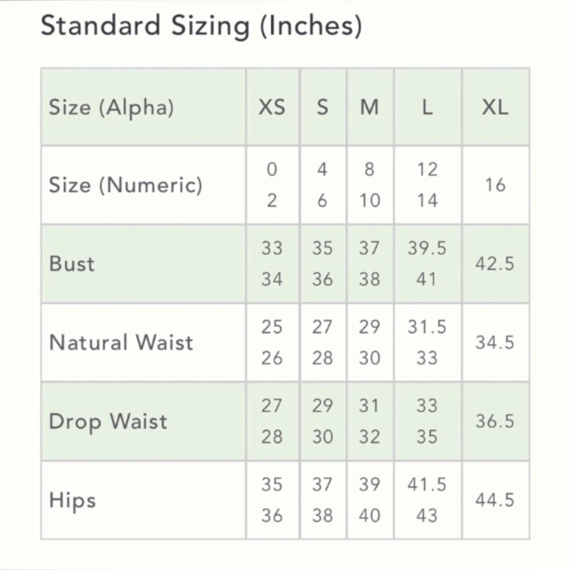
Task: Click the Bust row label
Action: click(x=72, y=263)
